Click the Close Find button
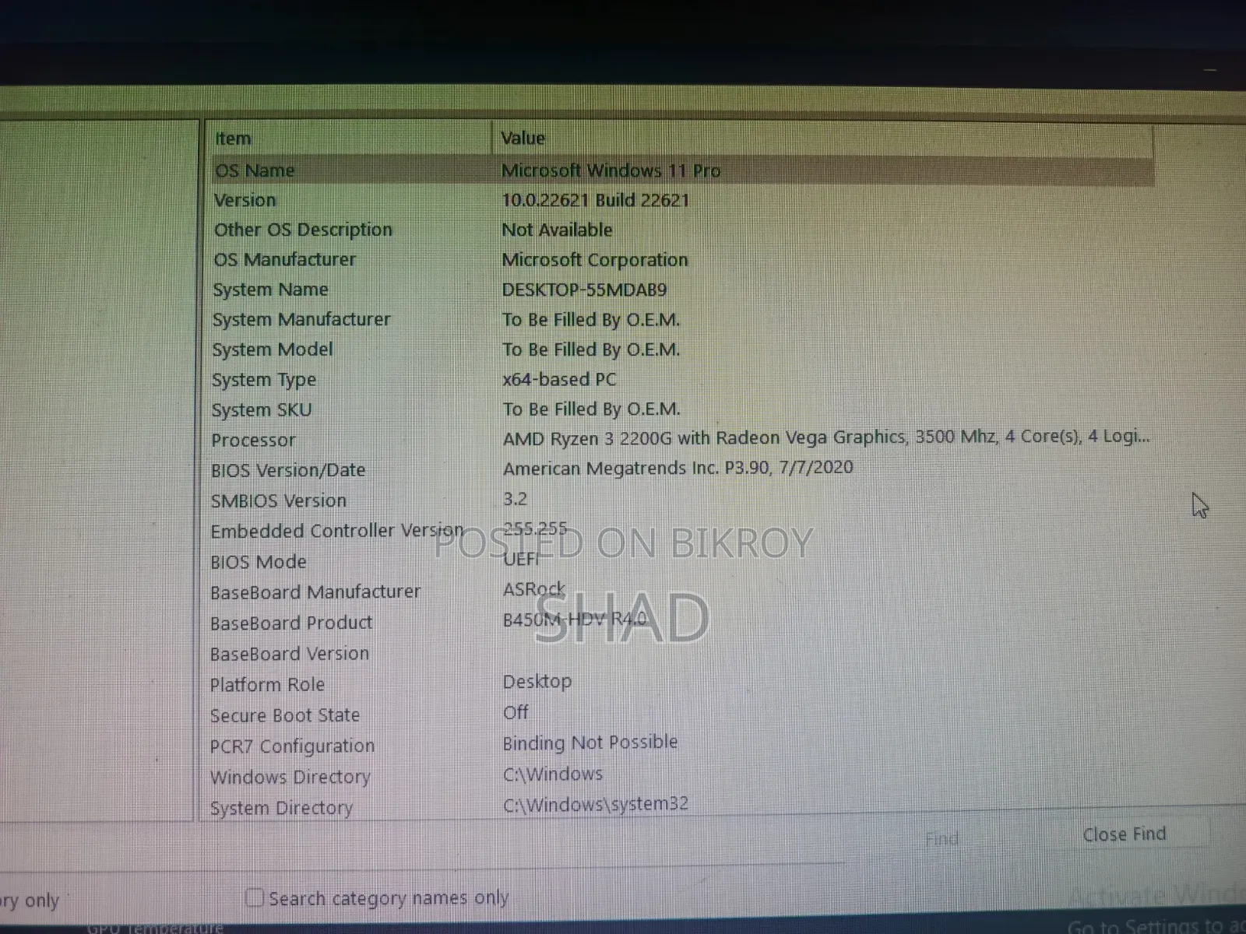The image size is (1246, 934). (1124, 834)
